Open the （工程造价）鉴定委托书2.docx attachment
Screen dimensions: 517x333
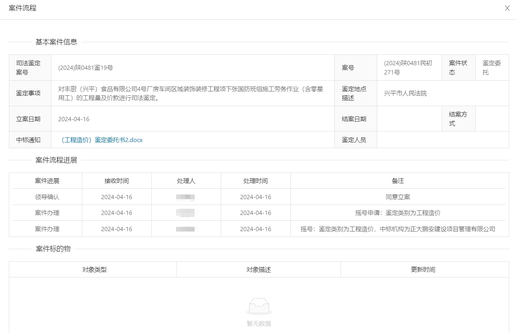click(x=102, y=140)
